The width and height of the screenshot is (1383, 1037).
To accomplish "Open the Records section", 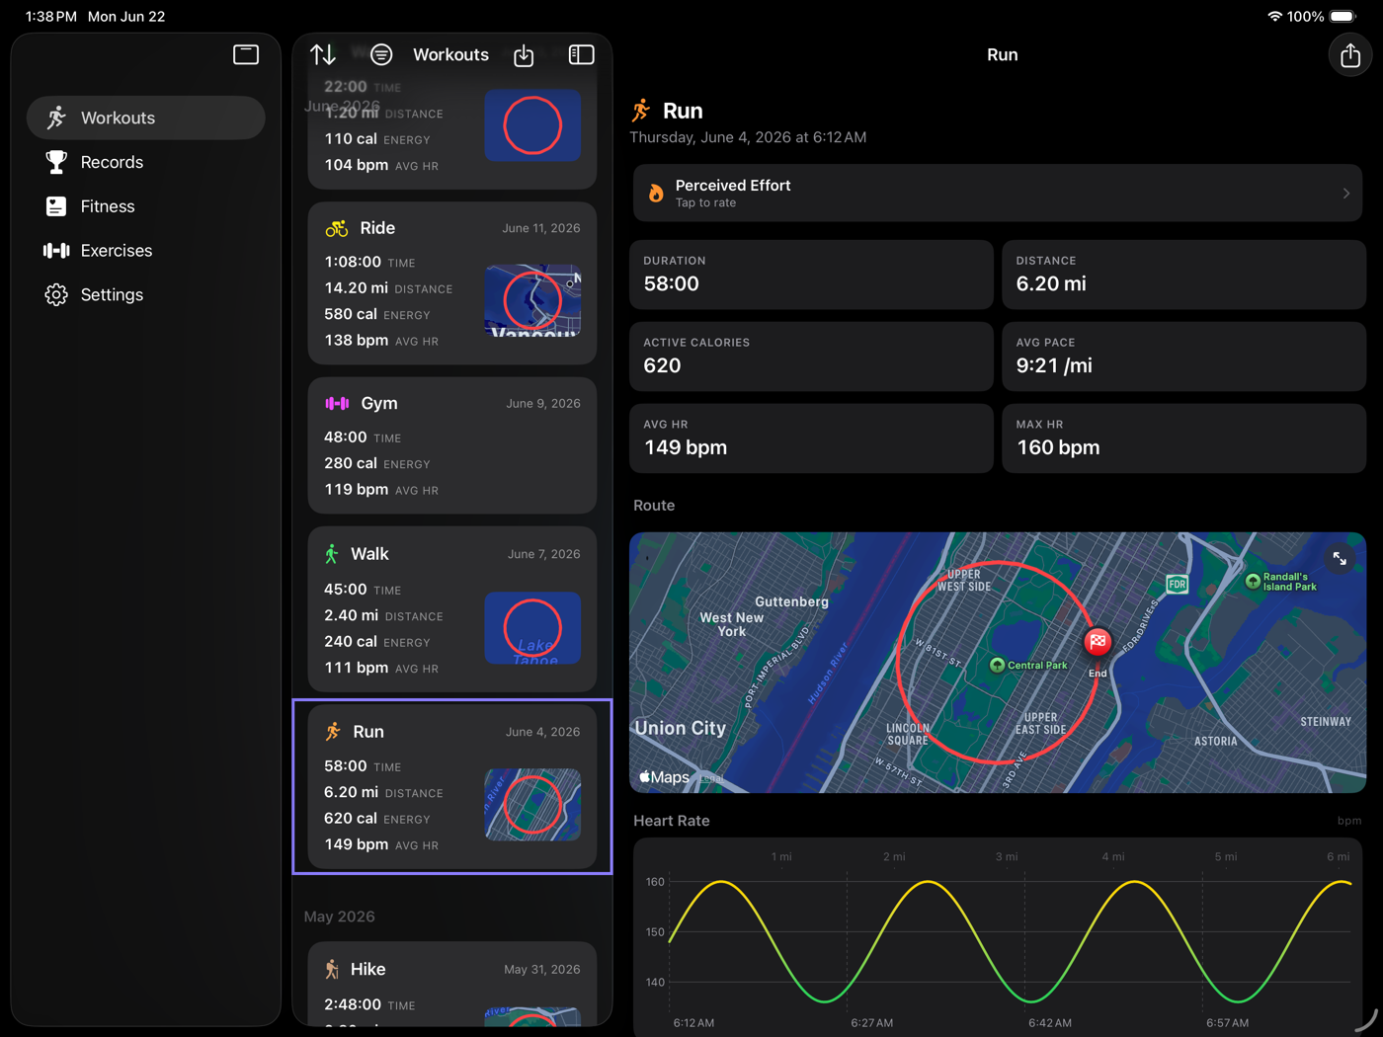I will [146, 162].
